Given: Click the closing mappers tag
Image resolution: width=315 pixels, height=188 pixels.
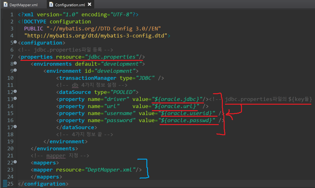Looking at the screenshot, I should [x=46, y=177].
